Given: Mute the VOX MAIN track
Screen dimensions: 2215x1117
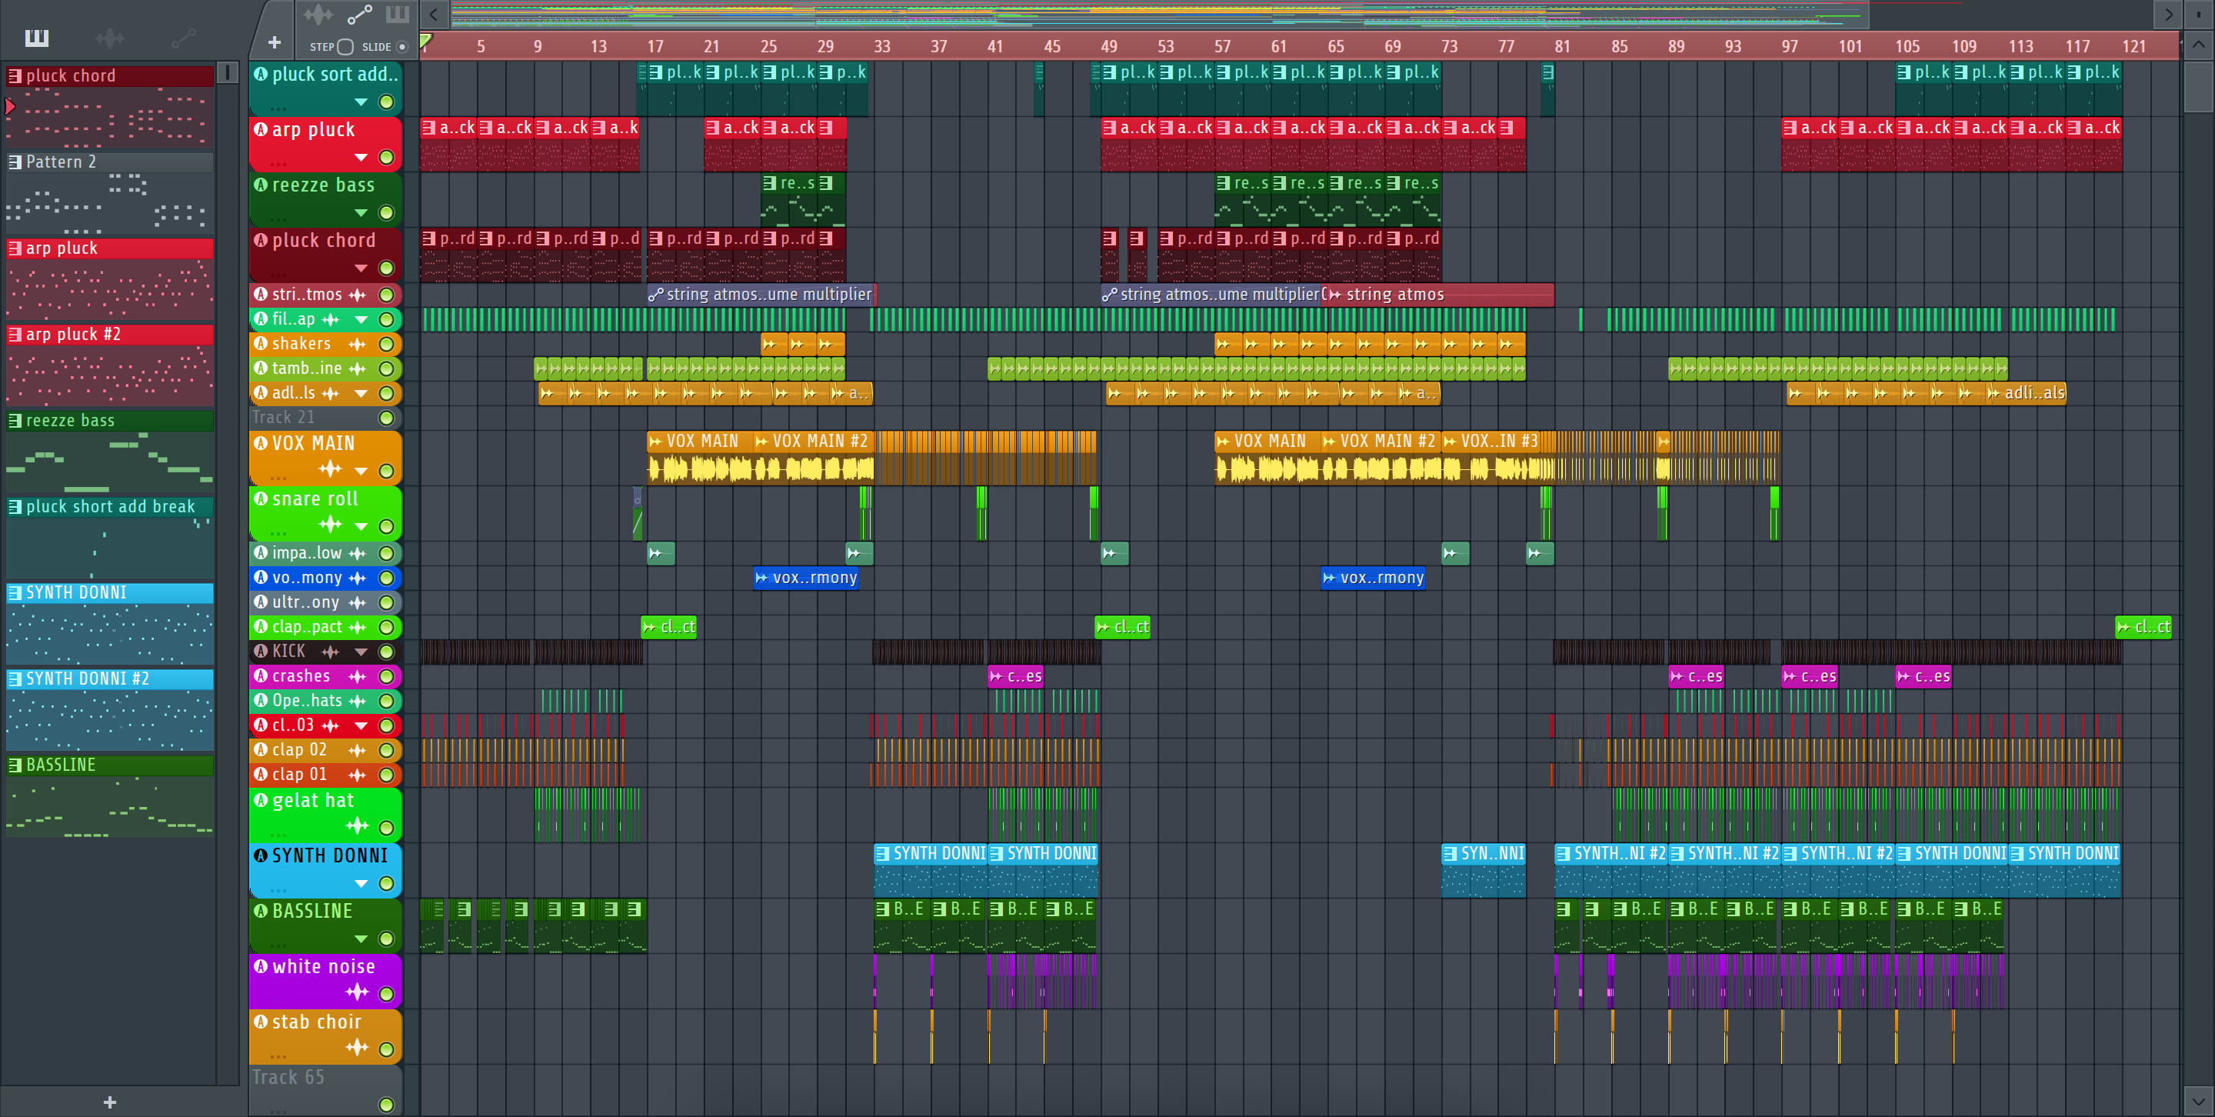Looking at the screenshot, I should point(387,472).
